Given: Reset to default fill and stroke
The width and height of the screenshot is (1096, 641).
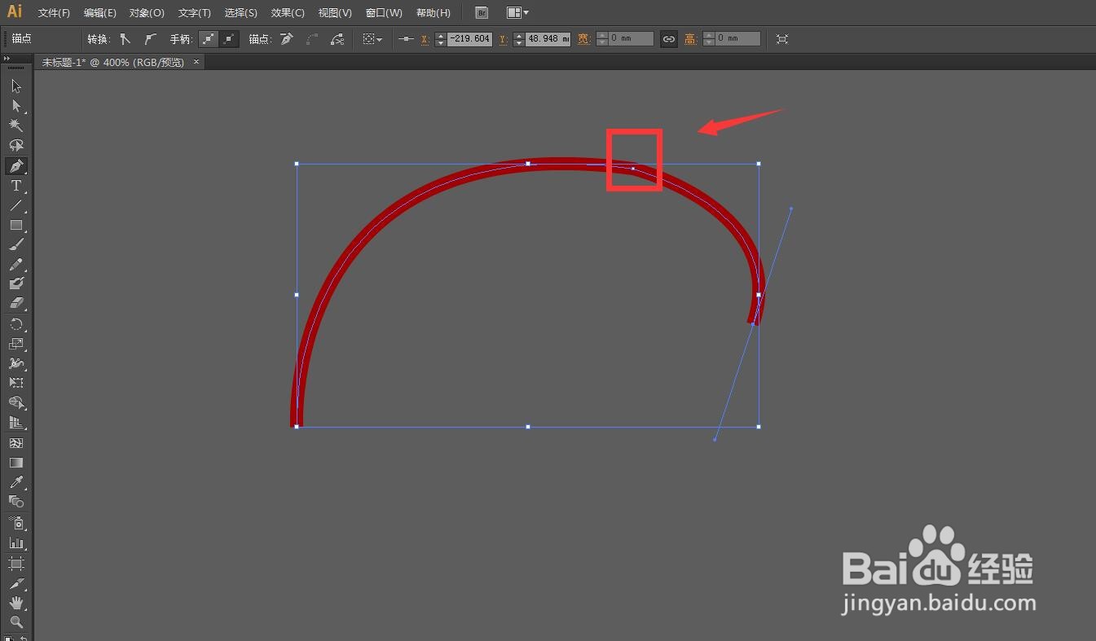Looking at the screenshot, I should [x=8, y=637].
